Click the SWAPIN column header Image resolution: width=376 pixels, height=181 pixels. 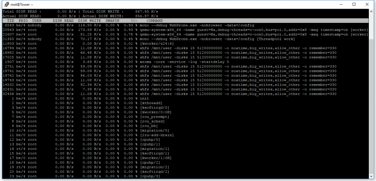coord(112,21)
